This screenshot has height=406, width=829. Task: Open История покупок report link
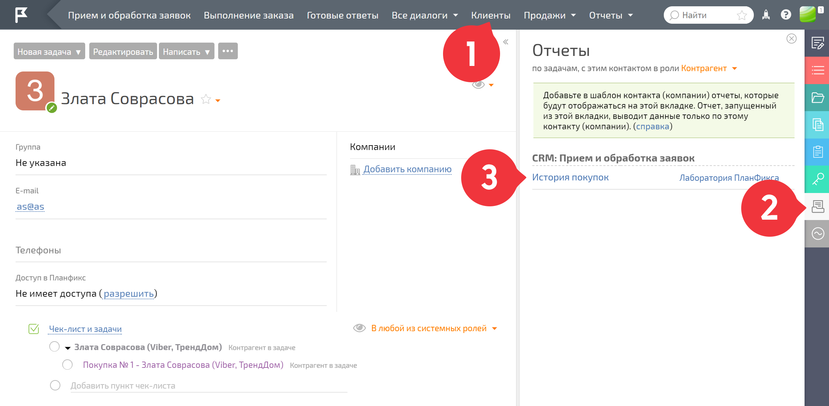(x=570, y=177)
